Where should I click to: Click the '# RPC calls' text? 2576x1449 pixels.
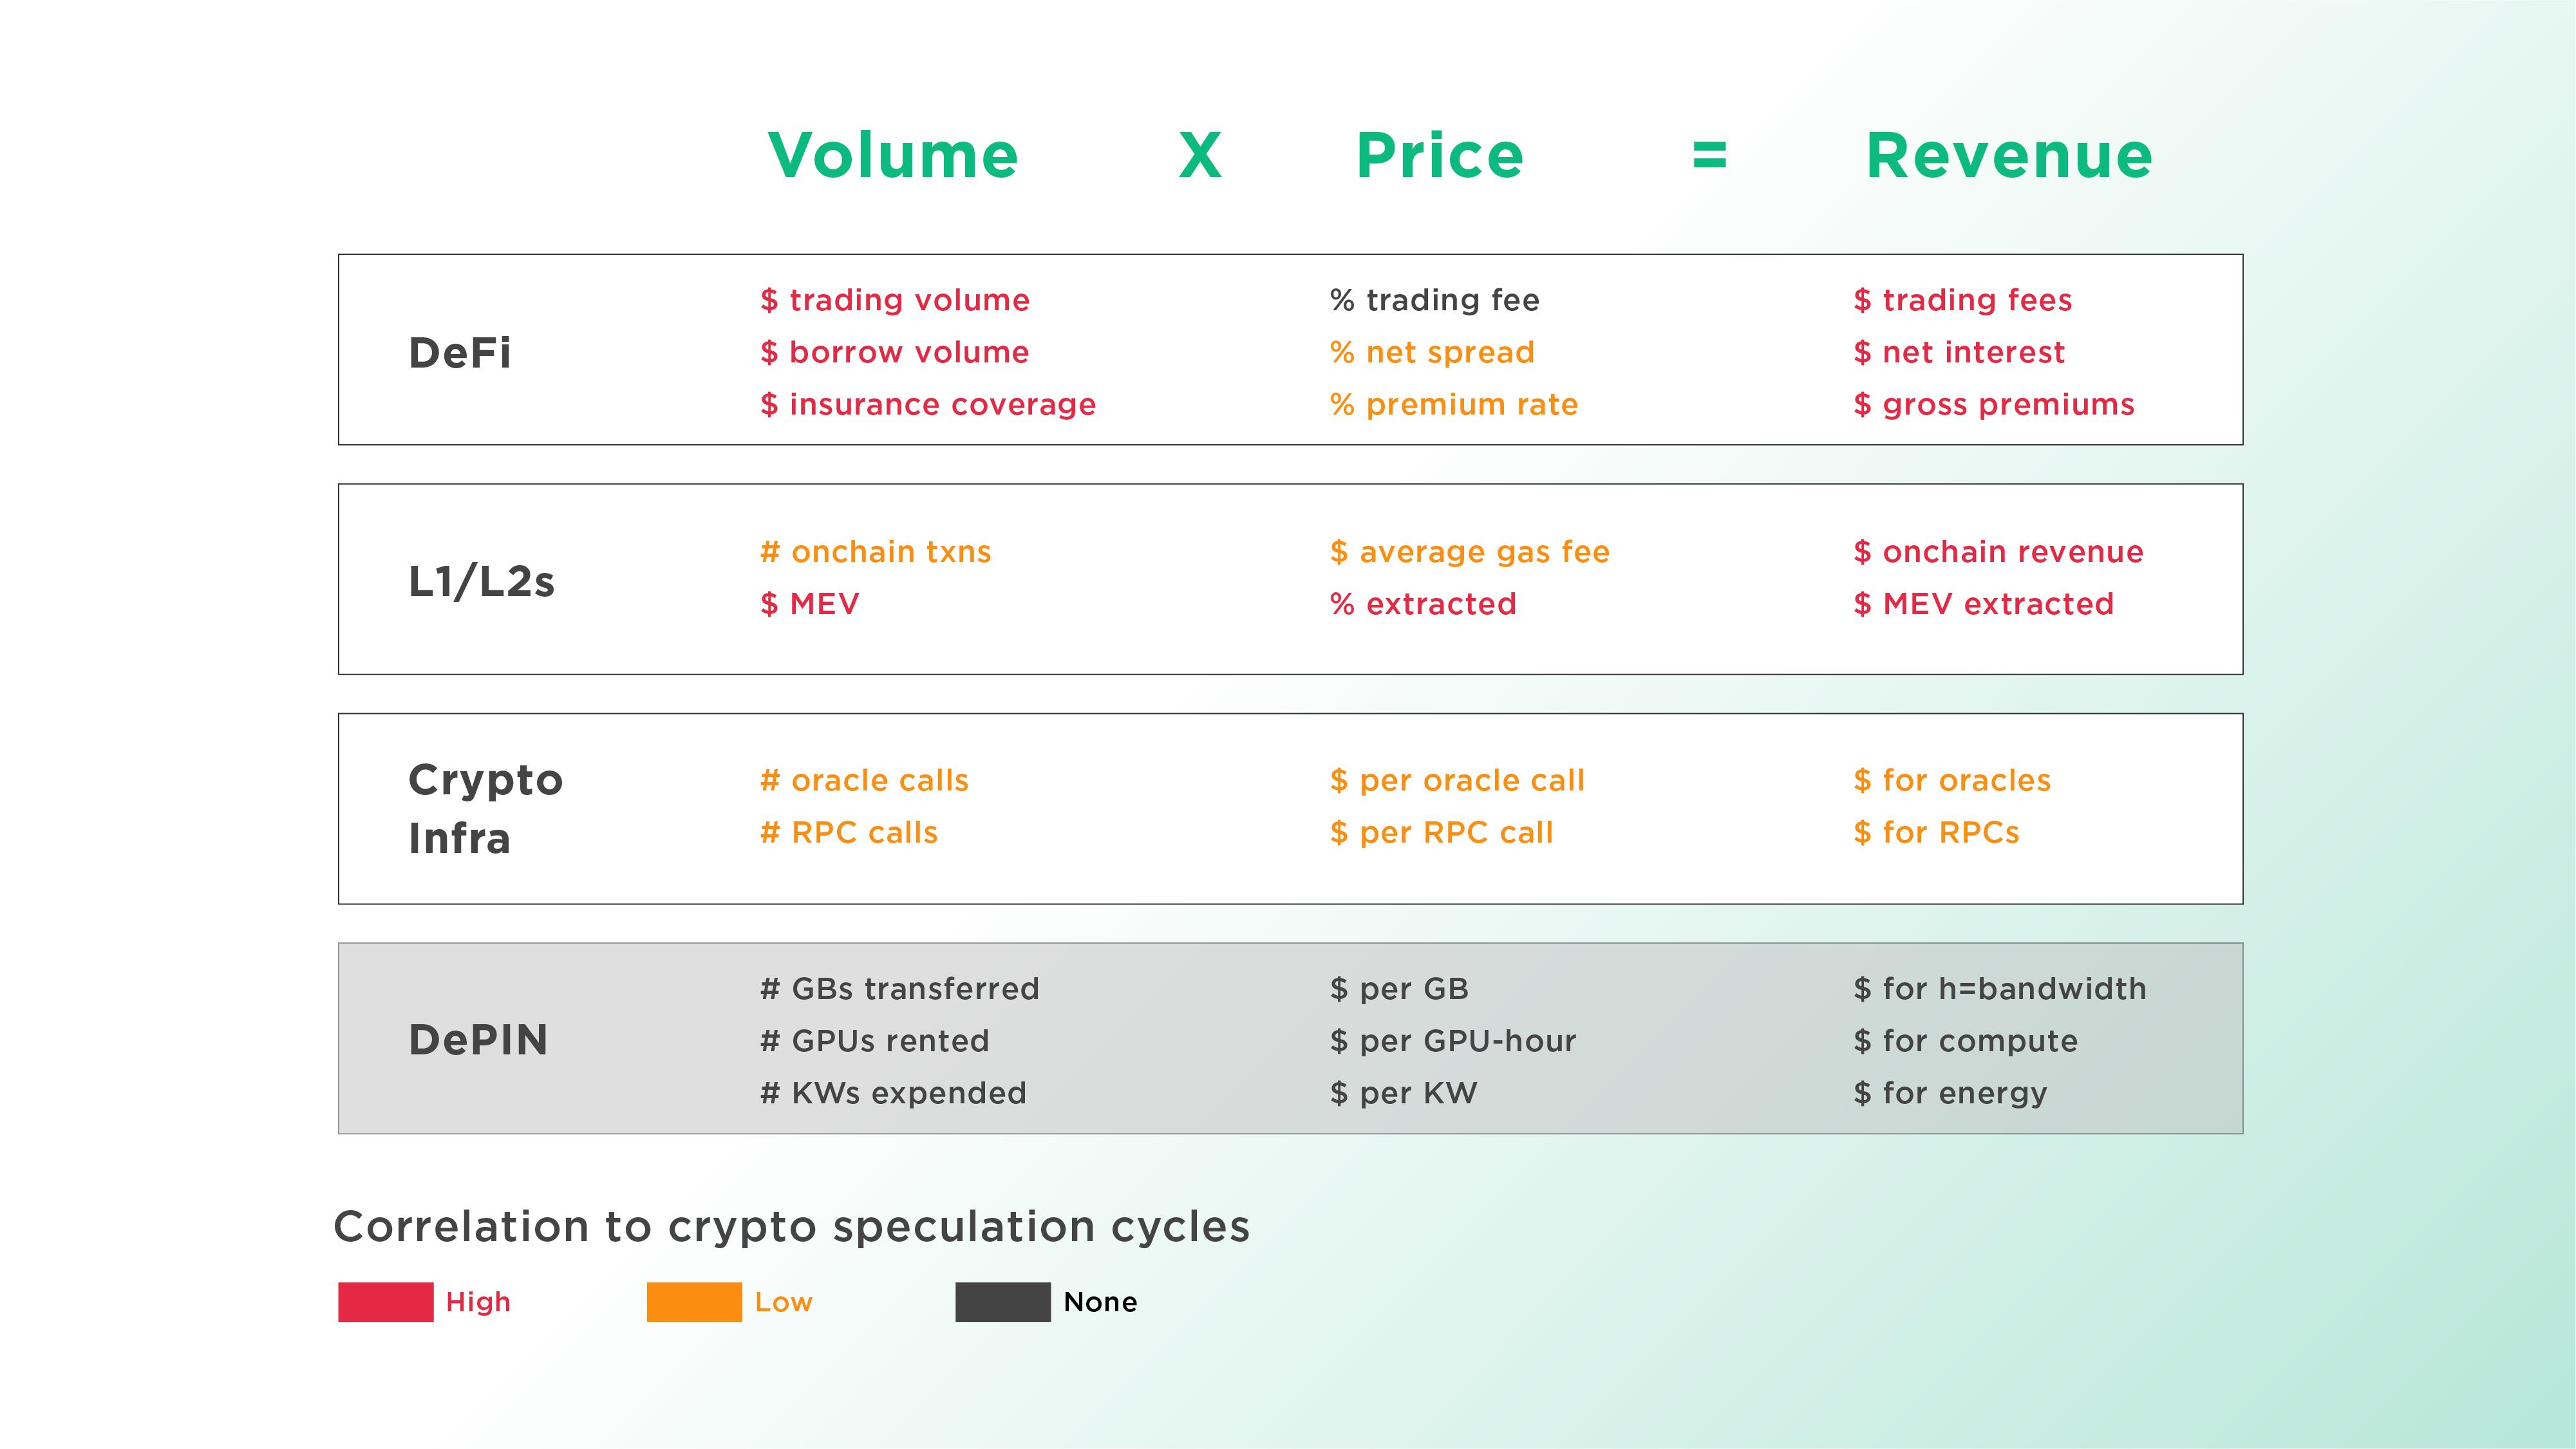(849, 832)
